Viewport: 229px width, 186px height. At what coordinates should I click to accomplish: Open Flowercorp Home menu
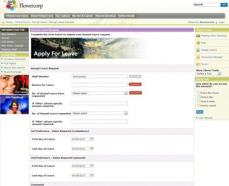click(17, 16)
